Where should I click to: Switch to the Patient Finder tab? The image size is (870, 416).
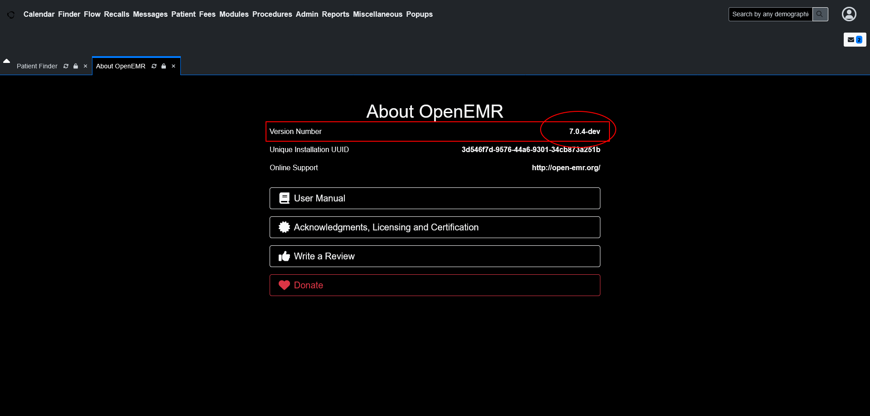click(37, 66)
